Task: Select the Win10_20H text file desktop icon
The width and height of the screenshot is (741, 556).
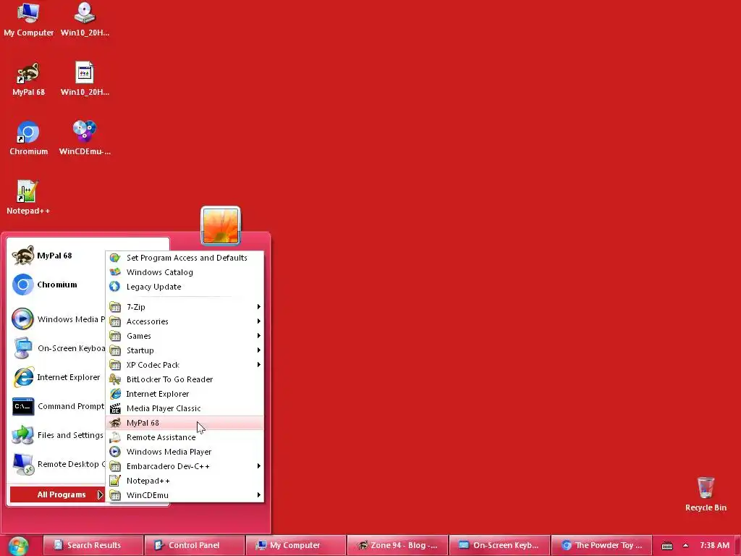Action: click(x=85, y=79)
